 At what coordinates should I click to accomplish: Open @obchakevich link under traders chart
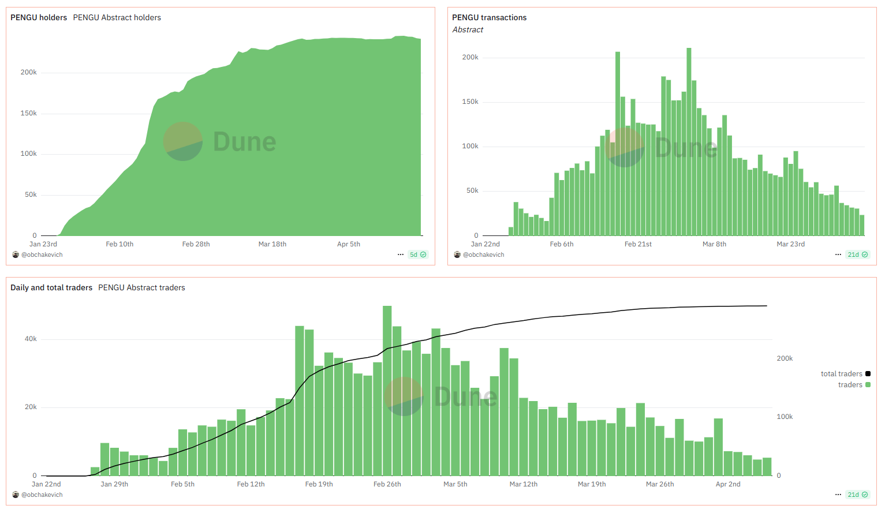(42, 495)
